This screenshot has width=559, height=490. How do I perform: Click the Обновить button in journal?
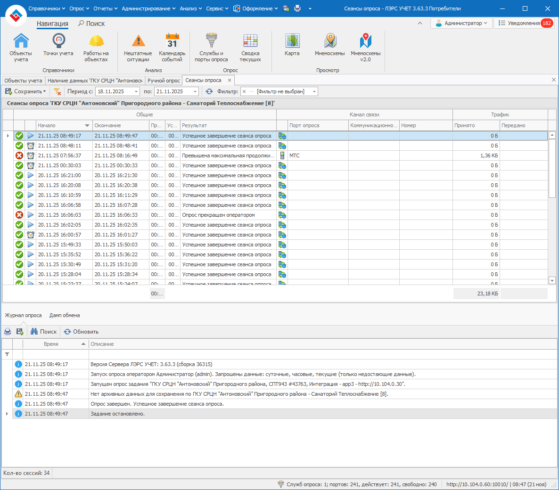point(81,332)
